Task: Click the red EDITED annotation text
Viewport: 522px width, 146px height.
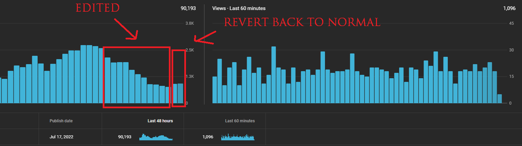Action: pos(97,8)
